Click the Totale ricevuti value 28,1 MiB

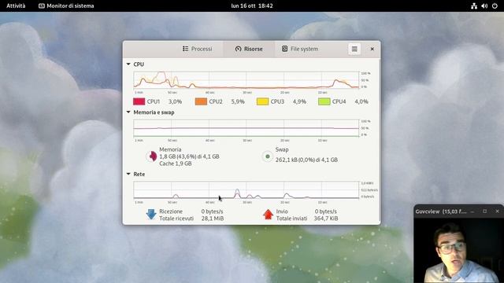[213, 219]
